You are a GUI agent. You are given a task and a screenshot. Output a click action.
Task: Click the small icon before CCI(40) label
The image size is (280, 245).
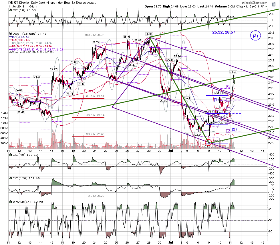pyautogui.click(x=10, y=155)
